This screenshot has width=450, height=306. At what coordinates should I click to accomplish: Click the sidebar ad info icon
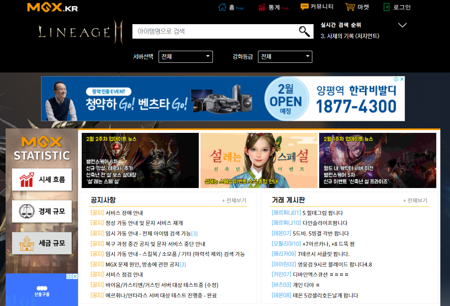click(x=69, y=277)
